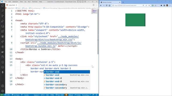The width and height of the screenshot is (172, 96).
Task: Open the Thunder Client lightning icon
Action: [x=2, y=47]
